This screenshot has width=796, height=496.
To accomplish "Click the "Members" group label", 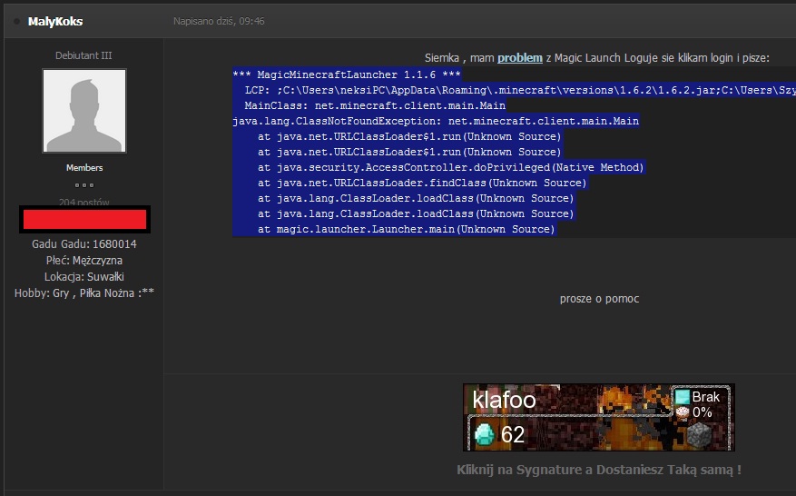I will coord(84,168).
